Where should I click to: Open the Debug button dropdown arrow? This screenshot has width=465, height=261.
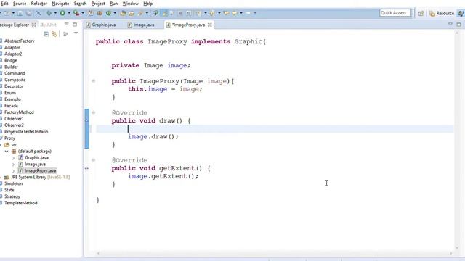point(55,13)
